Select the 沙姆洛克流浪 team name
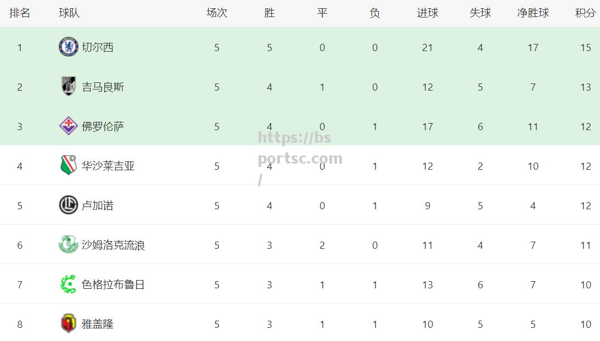 point(113,245)
